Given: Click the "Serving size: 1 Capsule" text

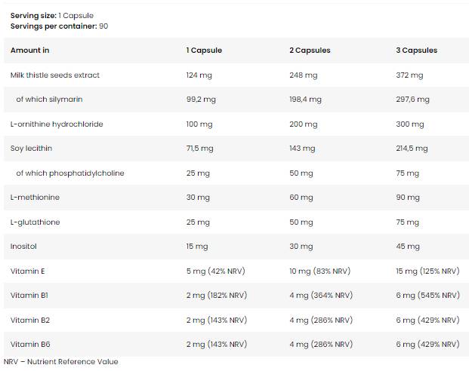Looking at the screenshot, I should [51, 15].
